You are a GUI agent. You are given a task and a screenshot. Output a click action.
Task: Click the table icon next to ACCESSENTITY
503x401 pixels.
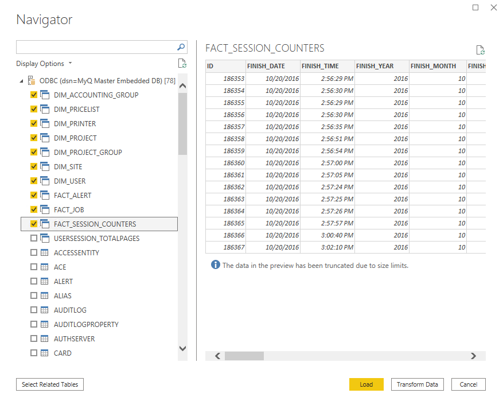click(x=44, y=253)
